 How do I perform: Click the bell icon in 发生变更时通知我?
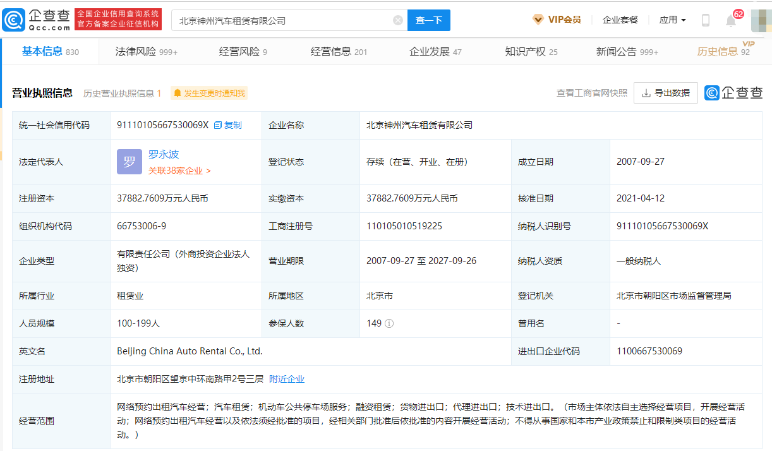178,93
